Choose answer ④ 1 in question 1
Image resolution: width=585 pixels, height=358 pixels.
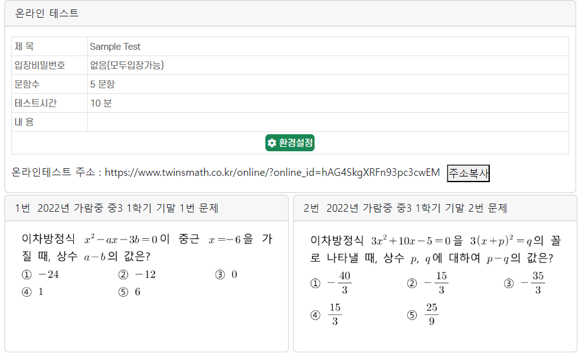point(32,292)
